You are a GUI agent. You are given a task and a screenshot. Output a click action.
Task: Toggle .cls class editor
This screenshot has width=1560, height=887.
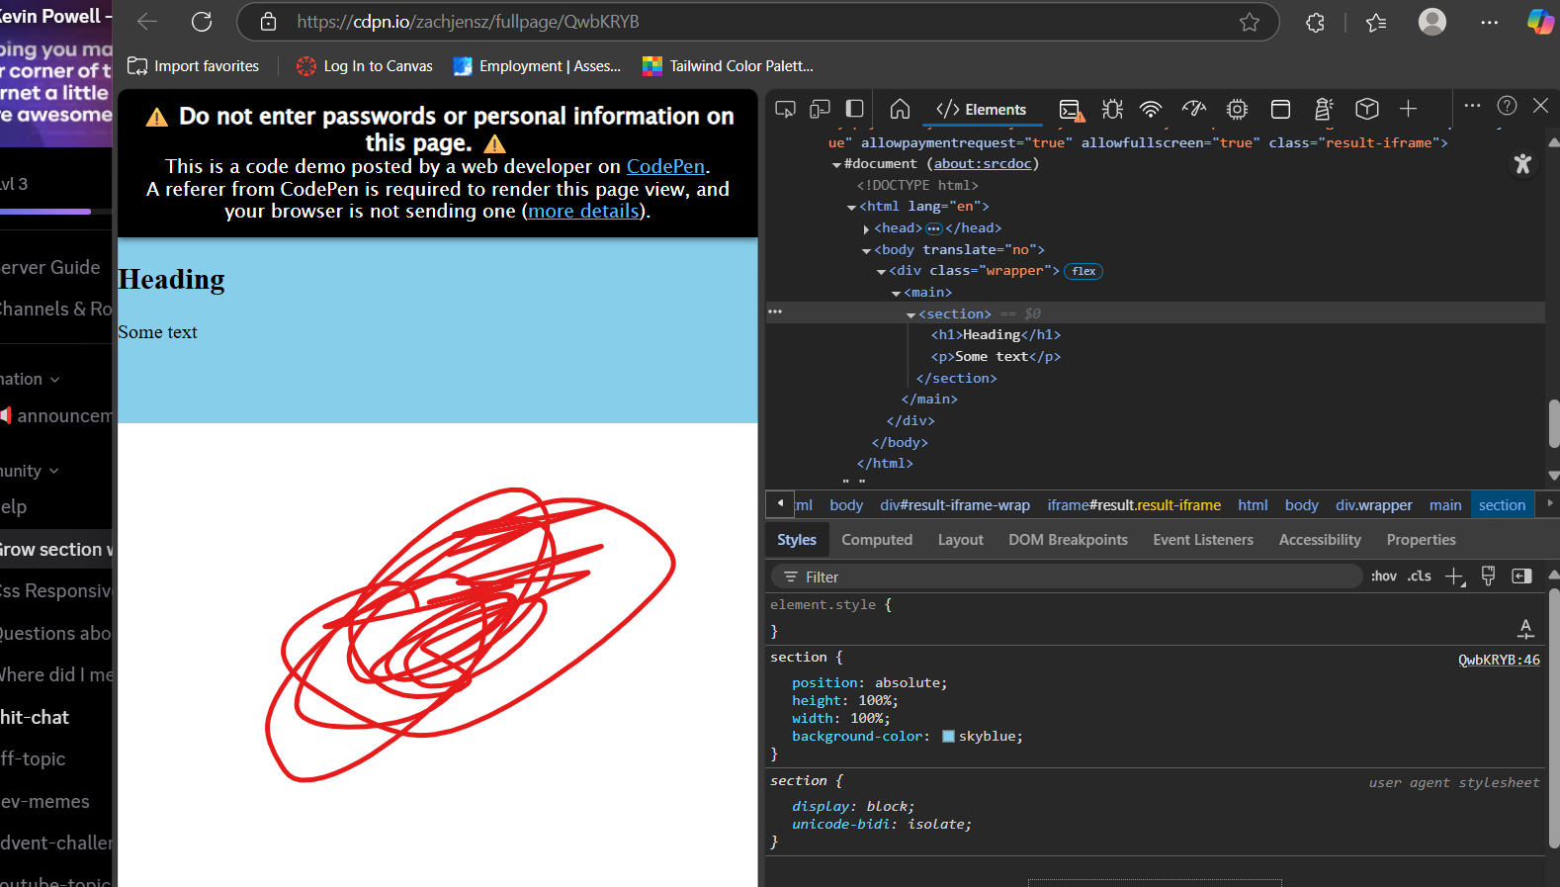click(x=1420, y=577)
